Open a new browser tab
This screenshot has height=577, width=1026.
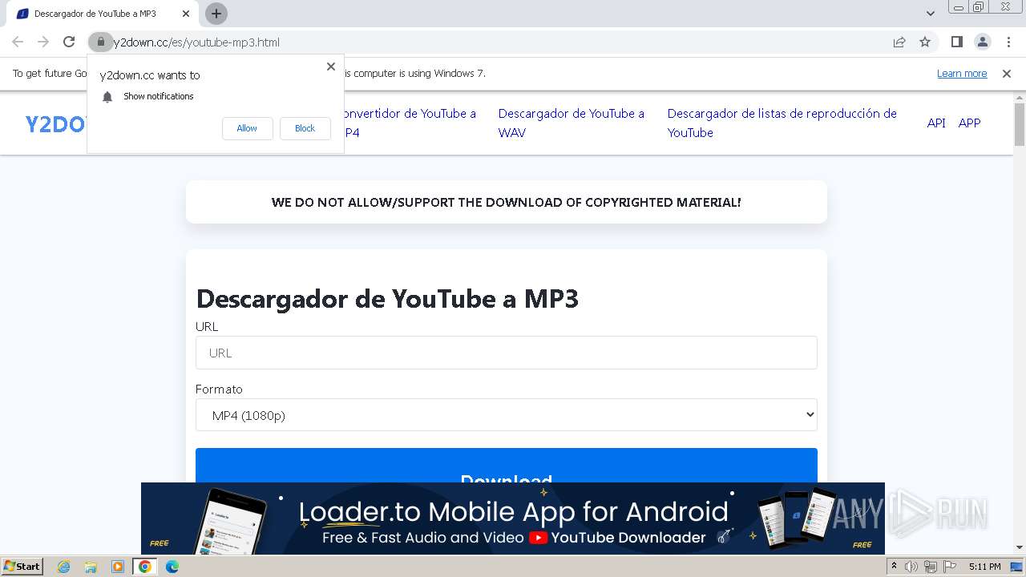pyautogui.click(x=216, y=14)
